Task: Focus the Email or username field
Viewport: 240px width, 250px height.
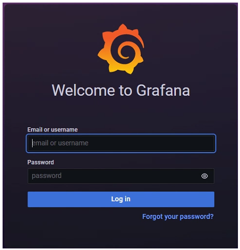Action: click(121, 143)
